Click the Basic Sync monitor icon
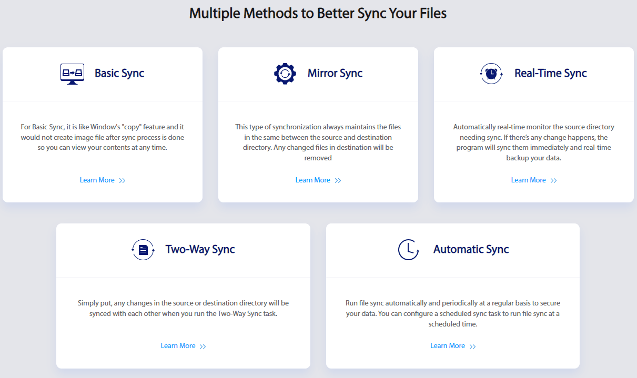637x378 pixels. click(x=72, y=74)
